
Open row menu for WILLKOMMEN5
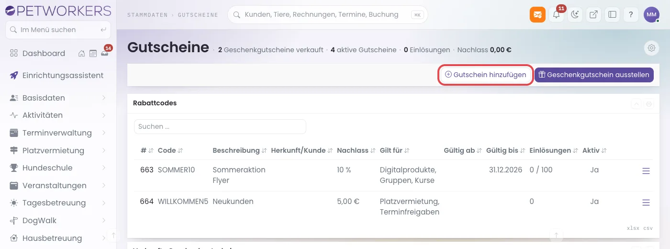pos(646,203)
